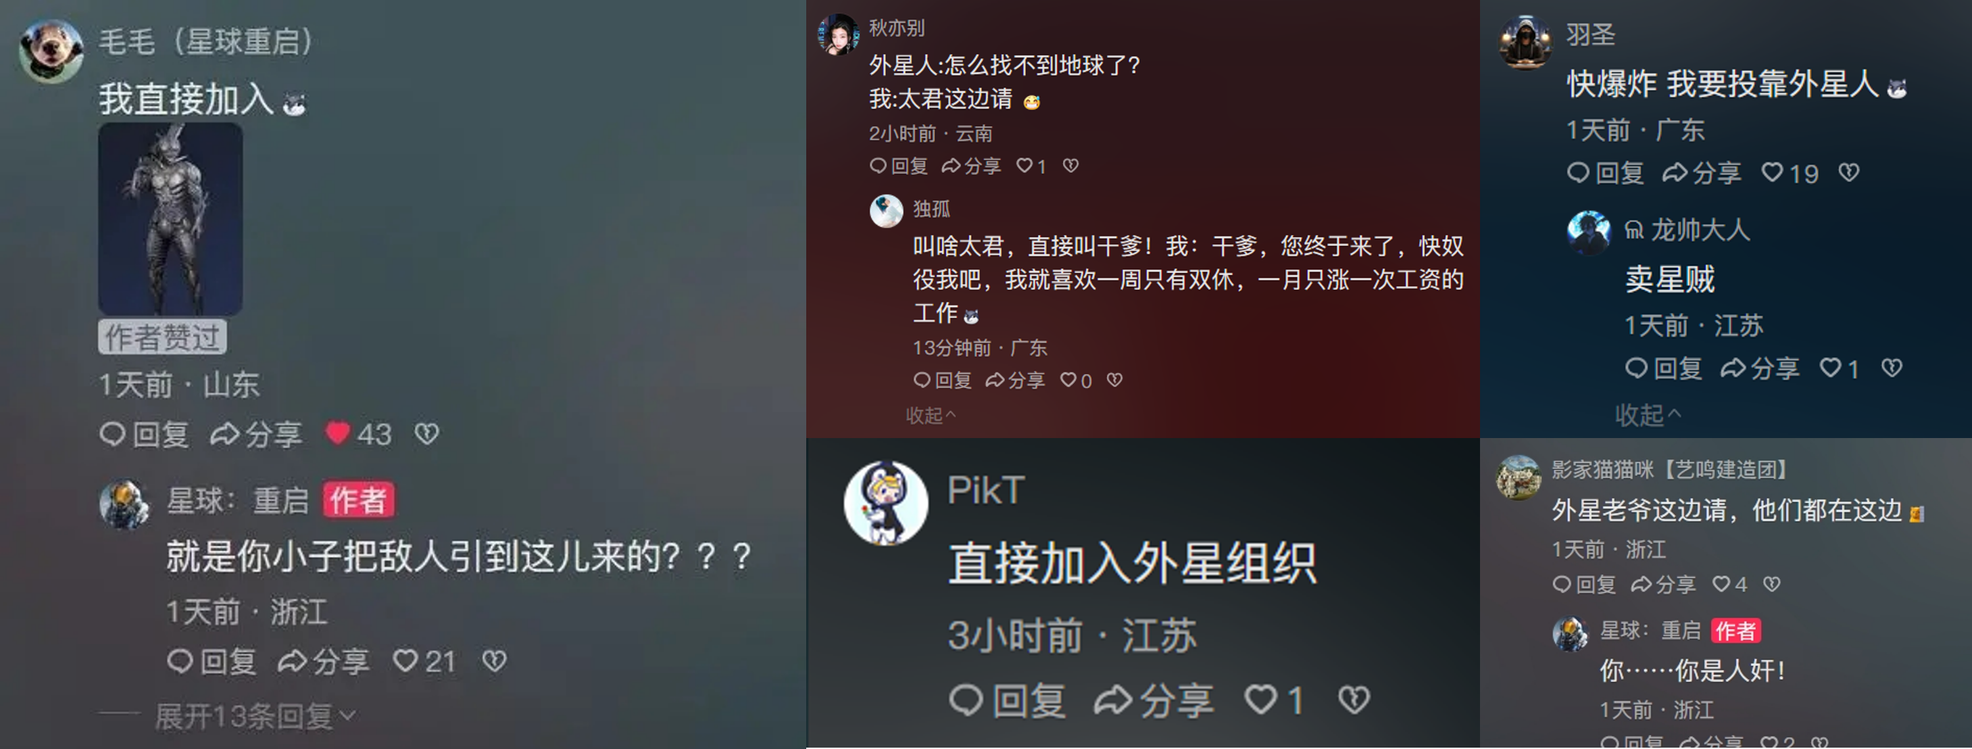The image size is (1972, 749).
Task: Click PikT's profile avatar
Action: pos(886,503)
